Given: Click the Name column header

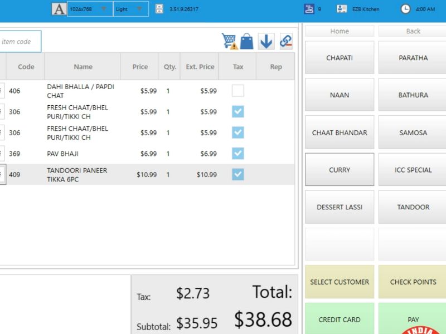Looking at the screenshot, I should click(83, 67).
